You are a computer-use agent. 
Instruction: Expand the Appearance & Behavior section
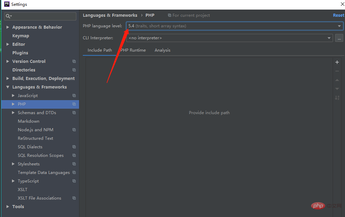[8, 27]
